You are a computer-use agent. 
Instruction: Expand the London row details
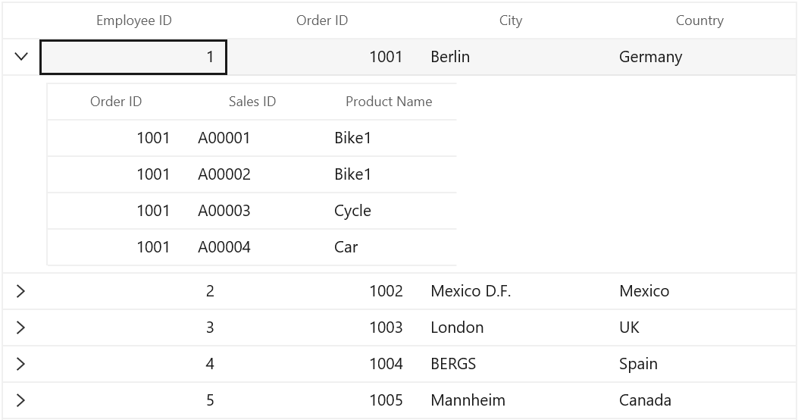[21, 328]
